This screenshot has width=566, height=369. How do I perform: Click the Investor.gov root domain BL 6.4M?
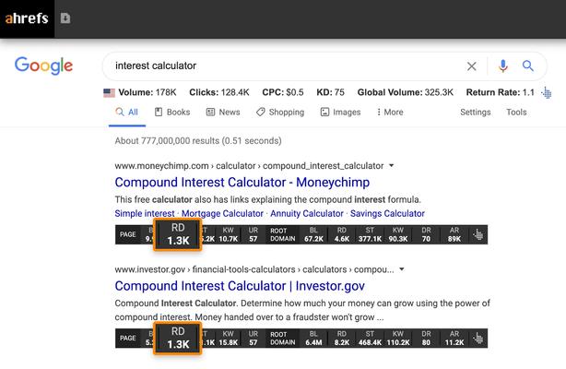pos(313,339)
